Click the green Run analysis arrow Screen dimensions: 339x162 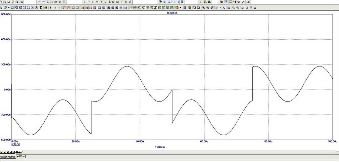[51, 7]
